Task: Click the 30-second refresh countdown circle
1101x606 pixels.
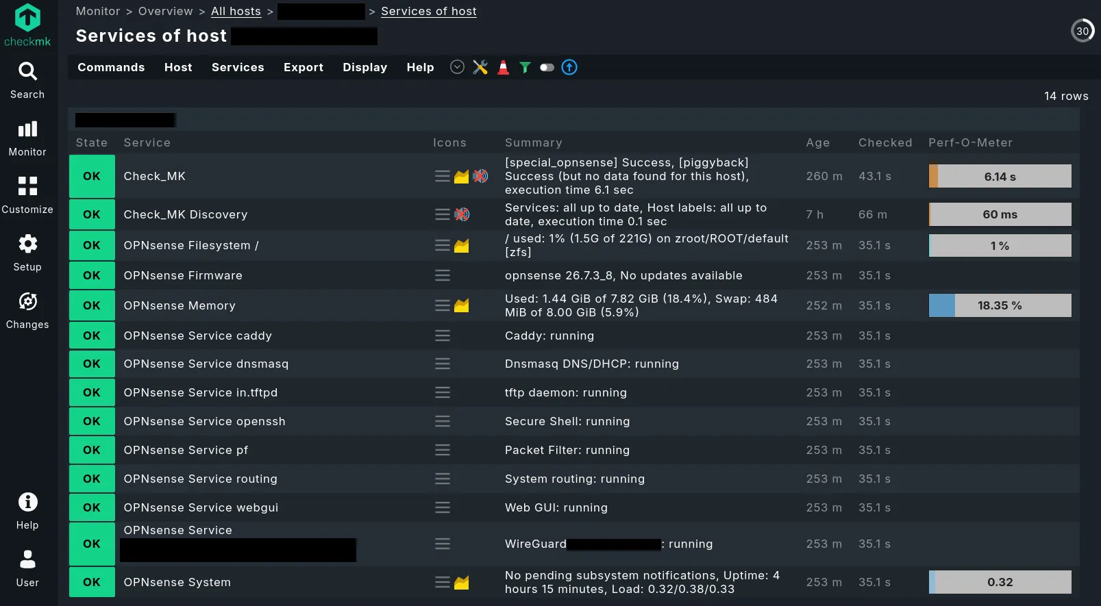Action: click(x=1083, y=31)
